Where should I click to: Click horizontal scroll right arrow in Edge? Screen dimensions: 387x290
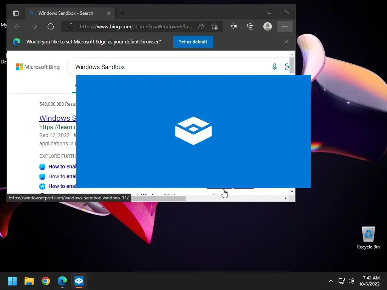coord(286,198)
